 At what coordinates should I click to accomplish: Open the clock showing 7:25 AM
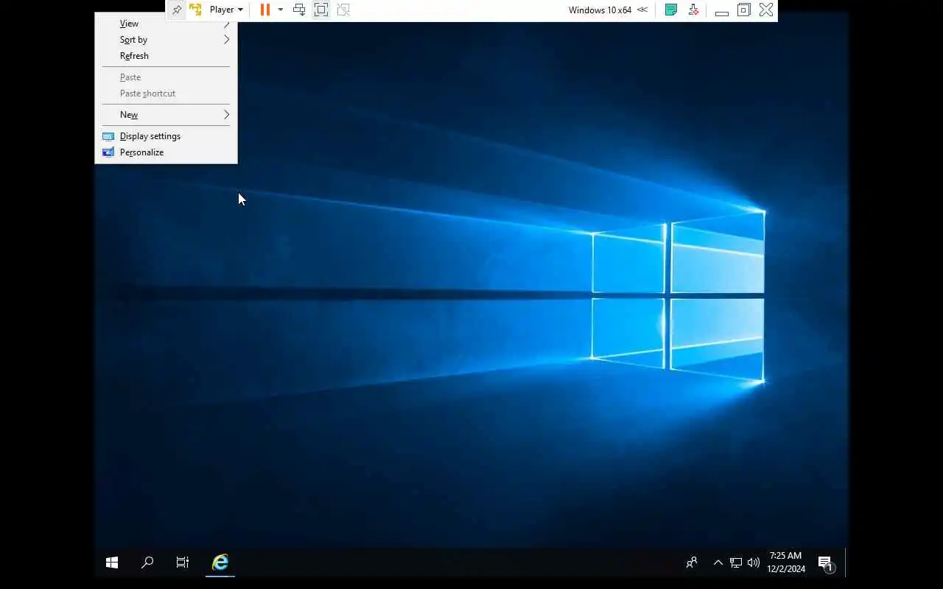coord(785,562)
